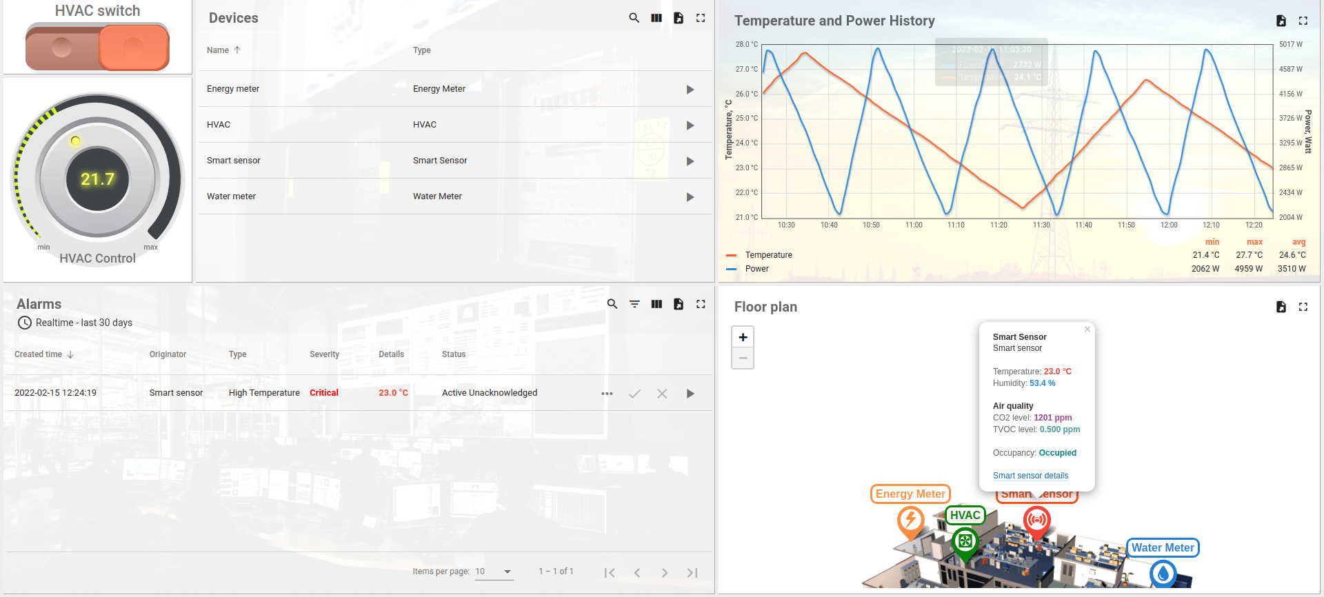Sort alarms by Created time

pos(44,354)
